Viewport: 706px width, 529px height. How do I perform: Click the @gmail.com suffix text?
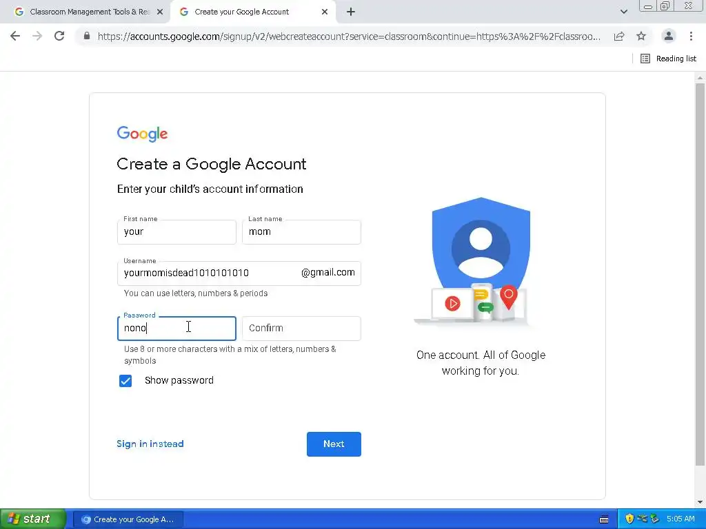327,273
